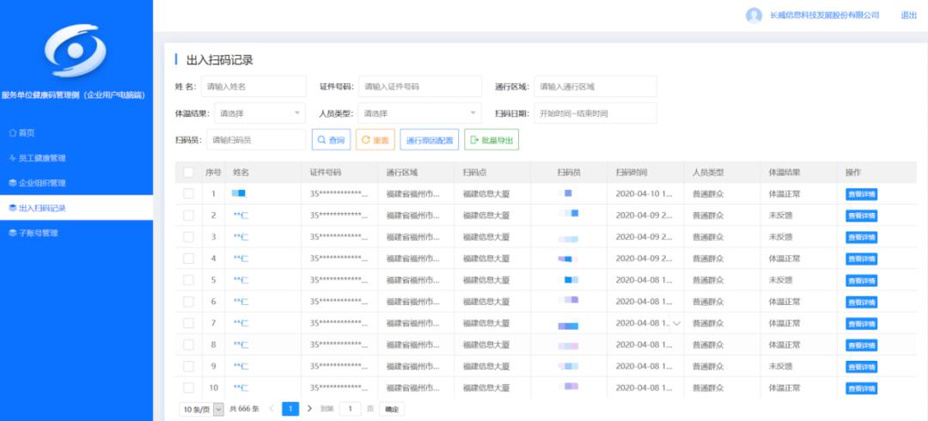The height and width of the screenshot is (421, 928).
Task: Open the 人员类型 dropdown
Action: [419, 113]
